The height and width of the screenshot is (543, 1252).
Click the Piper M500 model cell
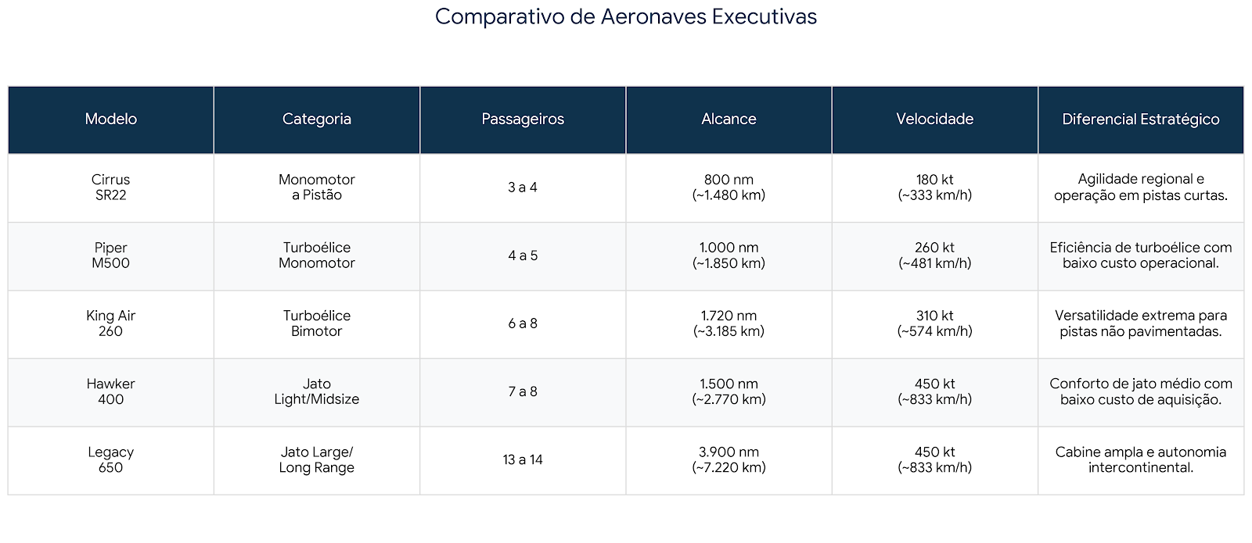(x=110, y=255)
